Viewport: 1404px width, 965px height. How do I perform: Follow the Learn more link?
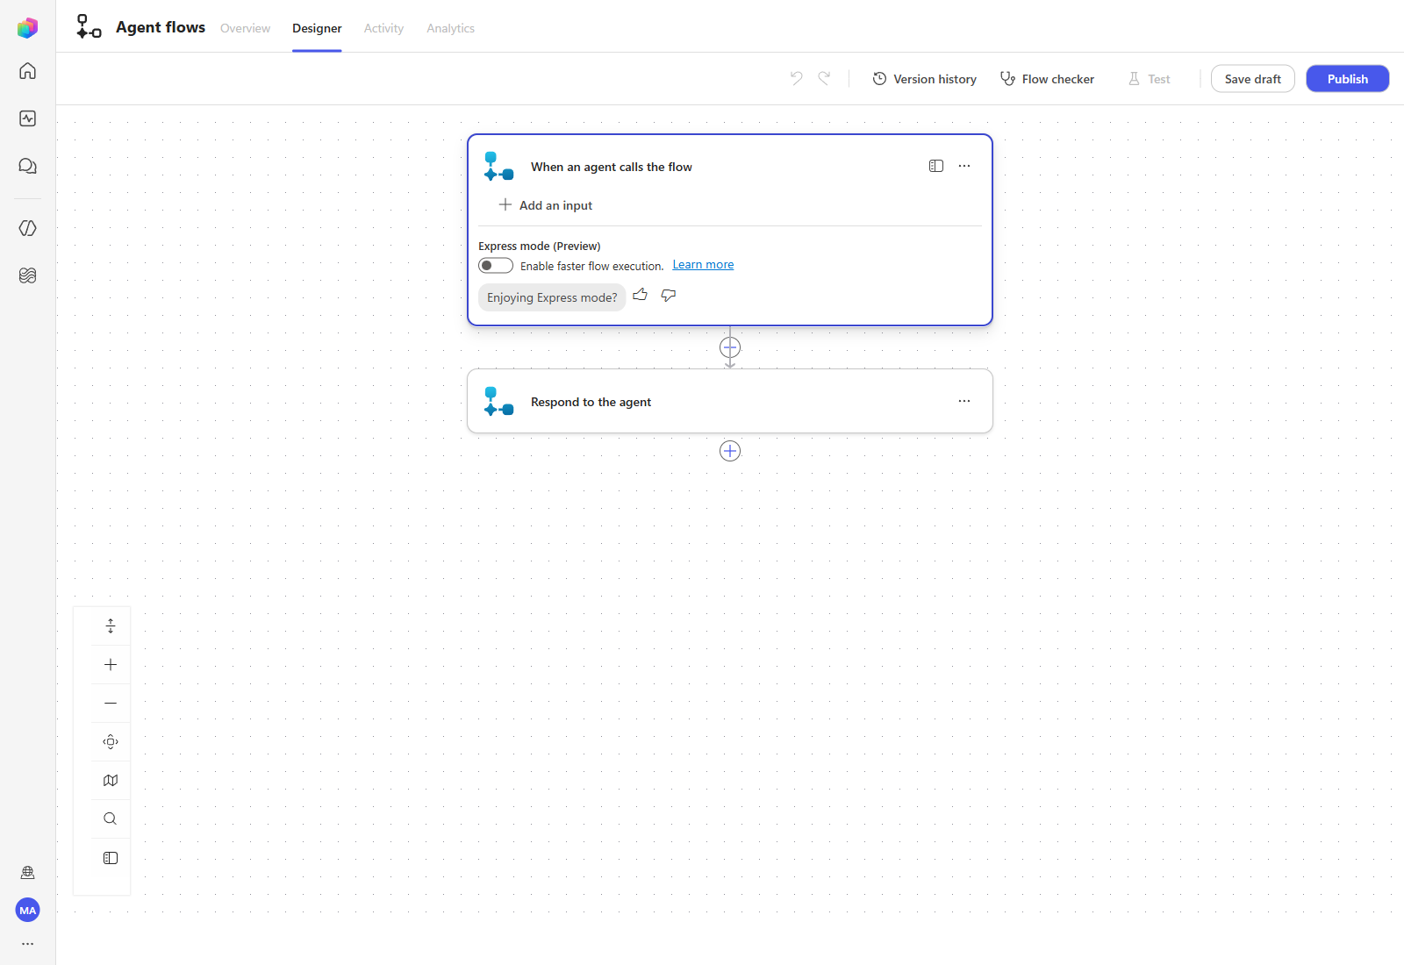coord(703,265)
